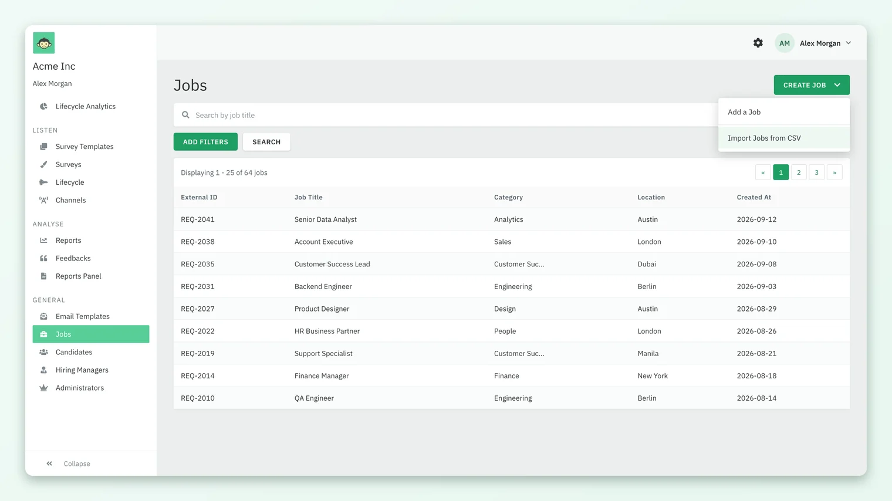Click the Dubai location cell
Viewport: 892px width, 501px height.
coord(647,264)
